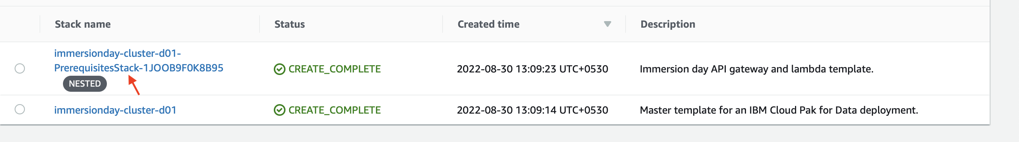Open the immersionday-cluster-d01 master stack link
Image resolution: width=1019 pixels, height=142 pixels.
click(115, 110)
